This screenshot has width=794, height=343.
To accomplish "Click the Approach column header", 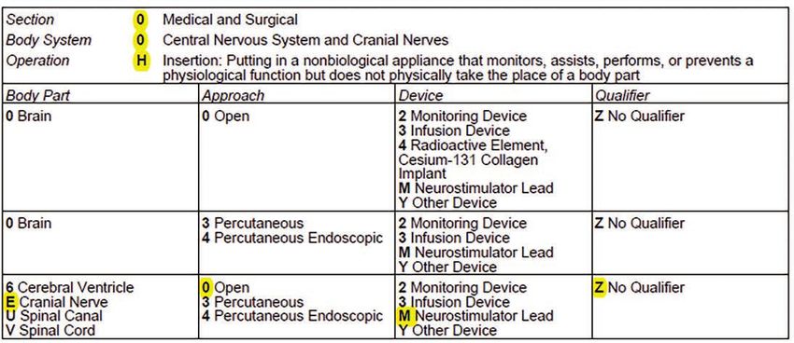I will [x=233, y=95].
